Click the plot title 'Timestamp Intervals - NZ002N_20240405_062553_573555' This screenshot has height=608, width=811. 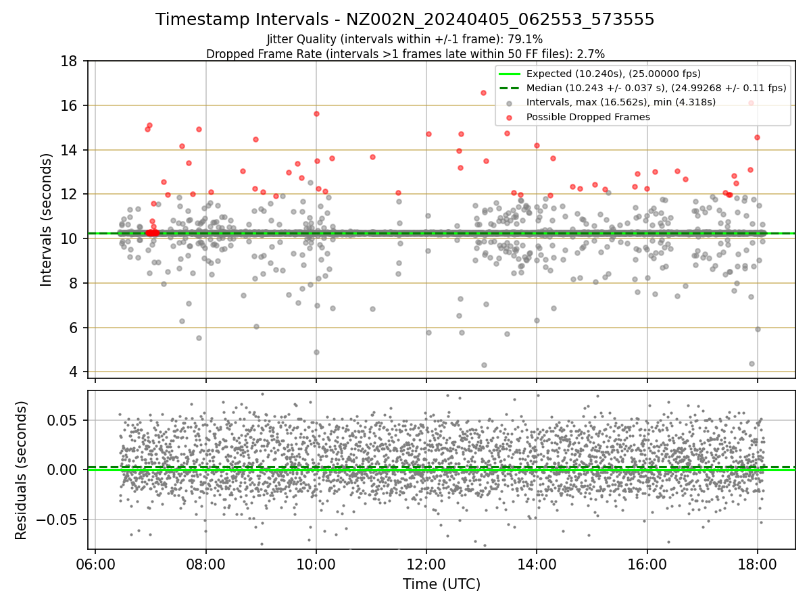click(405, 20)
